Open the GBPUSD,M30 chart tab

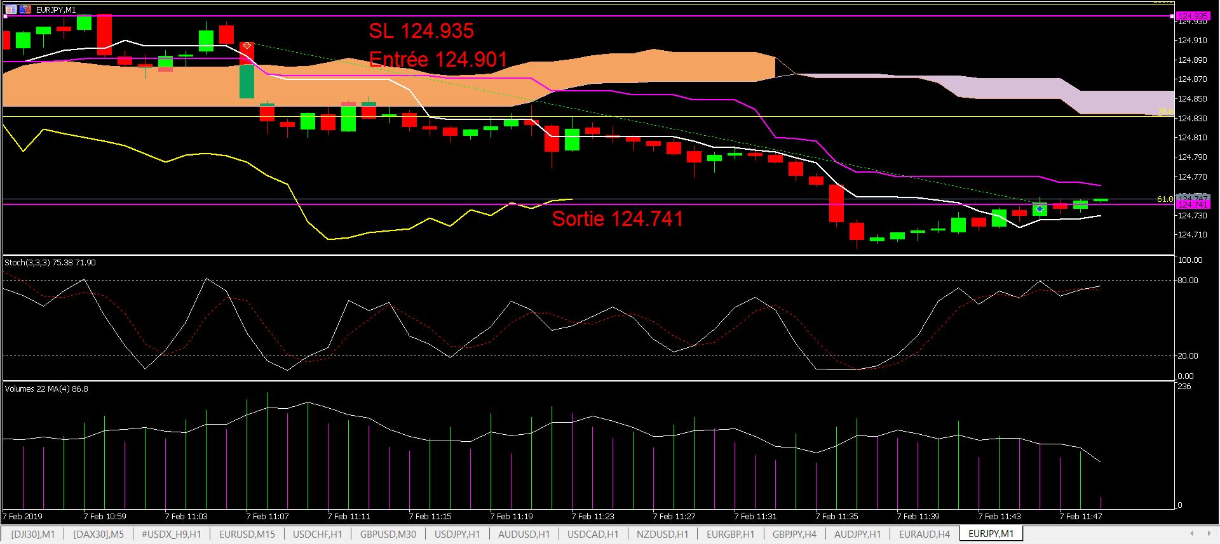click(388, 534)
